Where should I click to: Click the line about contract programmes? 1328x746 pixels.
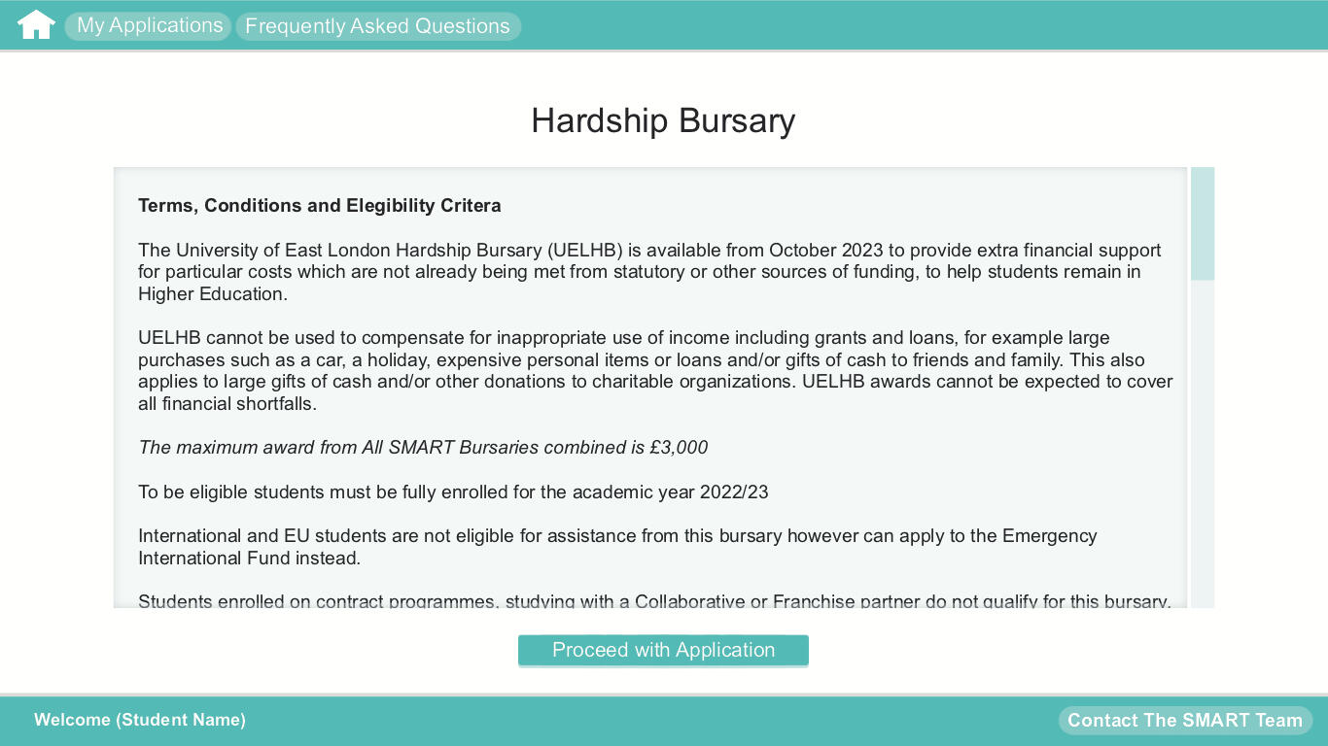click(653, 601)
